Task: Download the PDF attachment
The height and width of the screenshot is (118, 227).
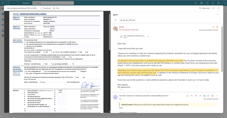Action: [x=45, y=8]
